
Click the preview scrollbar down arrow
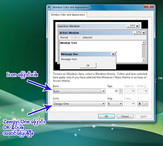point(144,60)
